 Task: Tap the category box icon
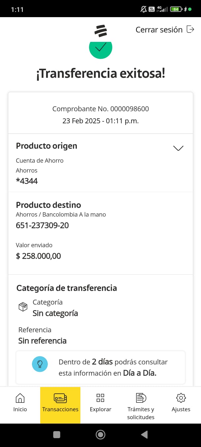(23, 307)
